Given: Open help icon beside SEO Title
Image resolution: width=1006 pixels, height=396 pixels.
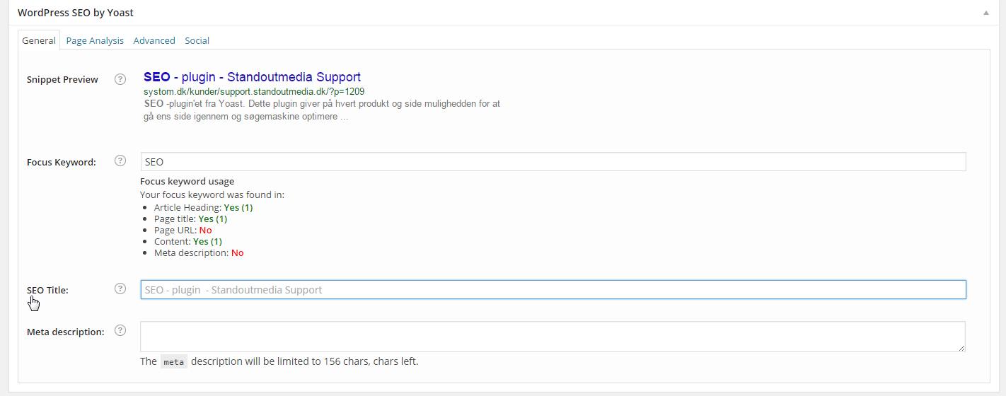Looking at the screenshot, I should pos(120,289).
